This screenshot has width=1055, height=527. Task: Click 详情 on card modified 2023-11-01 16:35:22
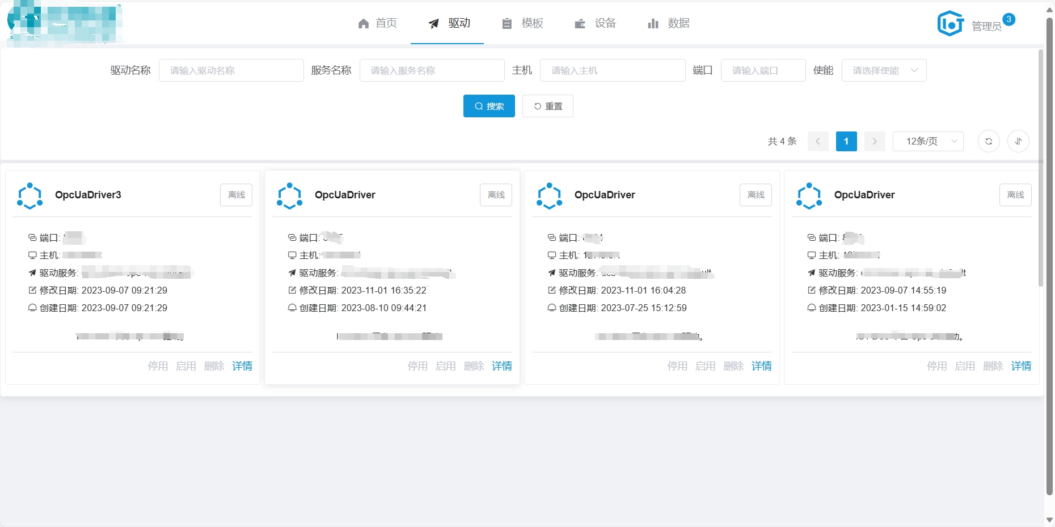click(x=502, y=366)
